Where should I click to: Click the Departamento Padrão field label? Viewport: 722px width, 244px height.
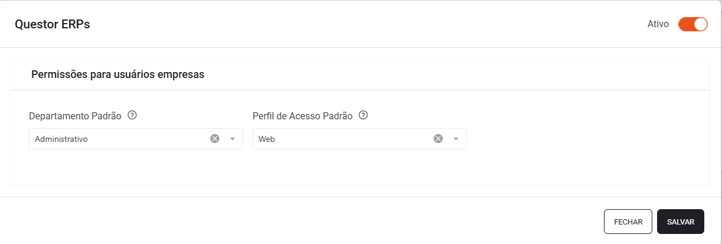point(75,116)
